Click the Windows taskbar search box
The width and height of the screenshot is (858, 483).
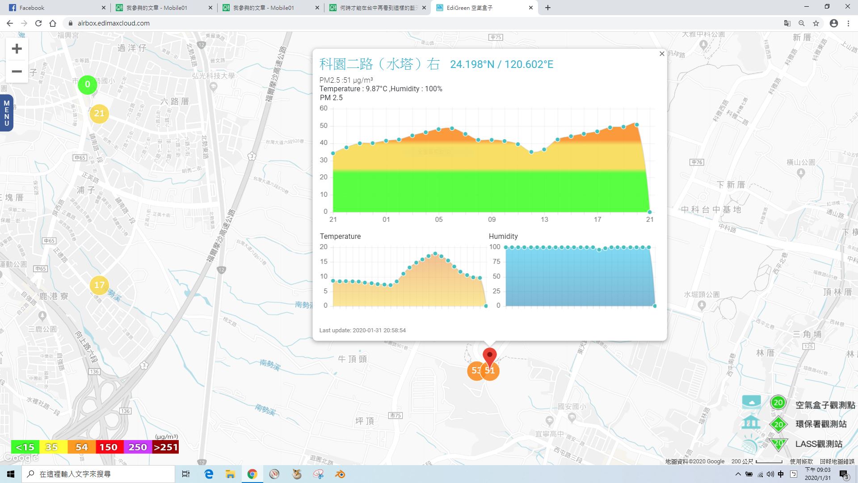98,474
